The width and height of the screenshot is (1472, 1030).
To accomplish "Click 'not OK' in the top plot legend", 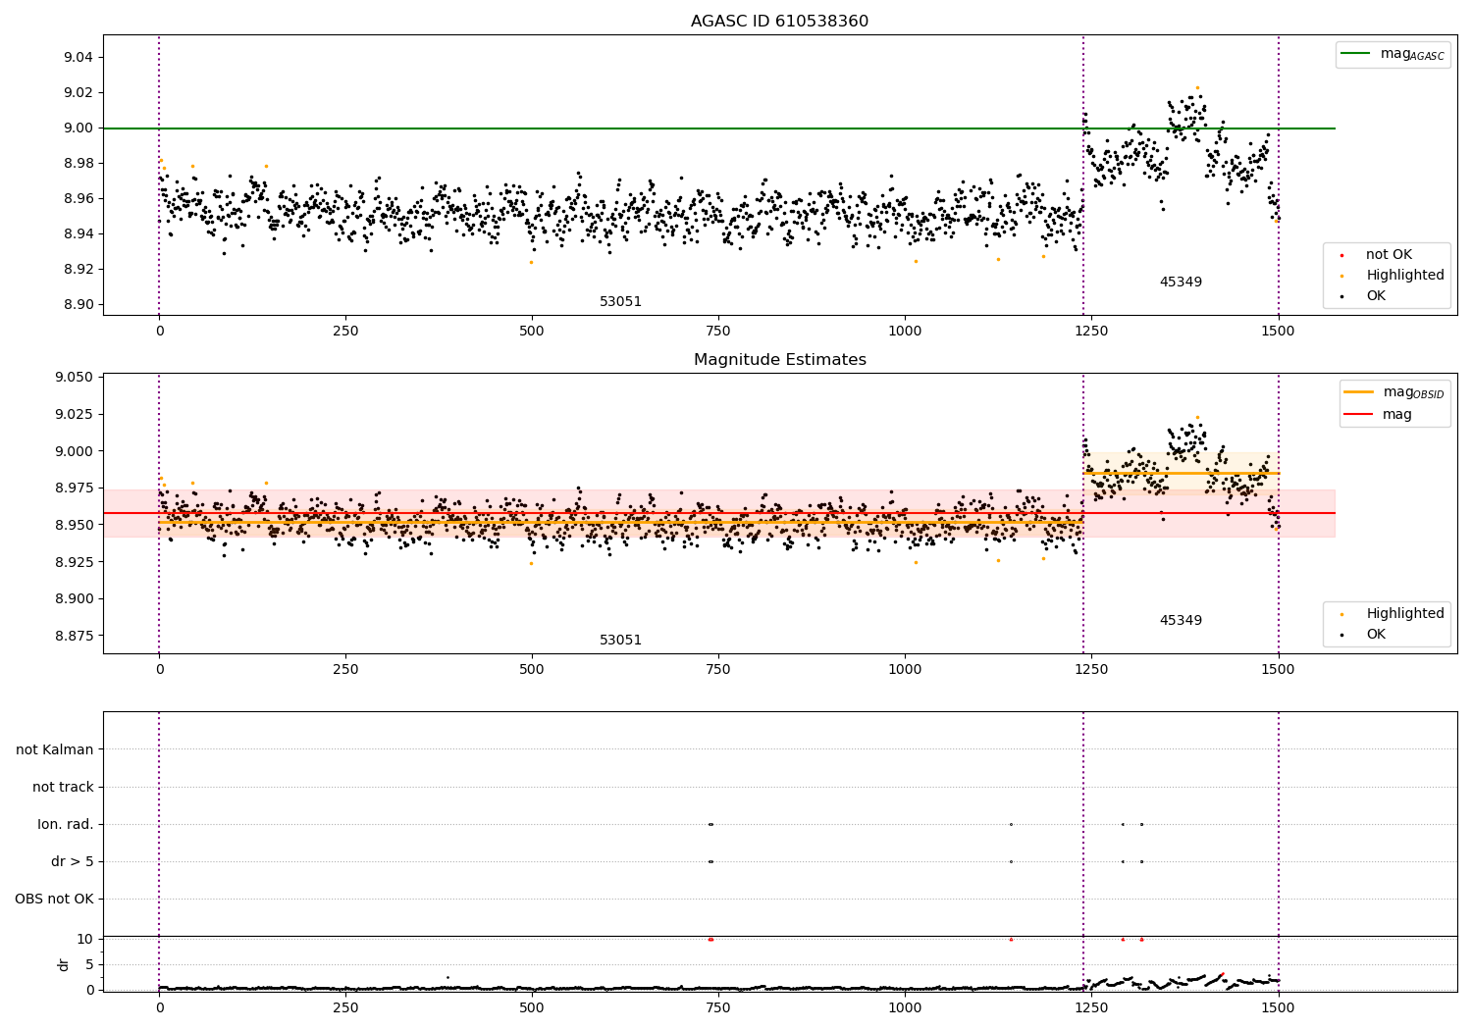I will tap(1389, 255).
